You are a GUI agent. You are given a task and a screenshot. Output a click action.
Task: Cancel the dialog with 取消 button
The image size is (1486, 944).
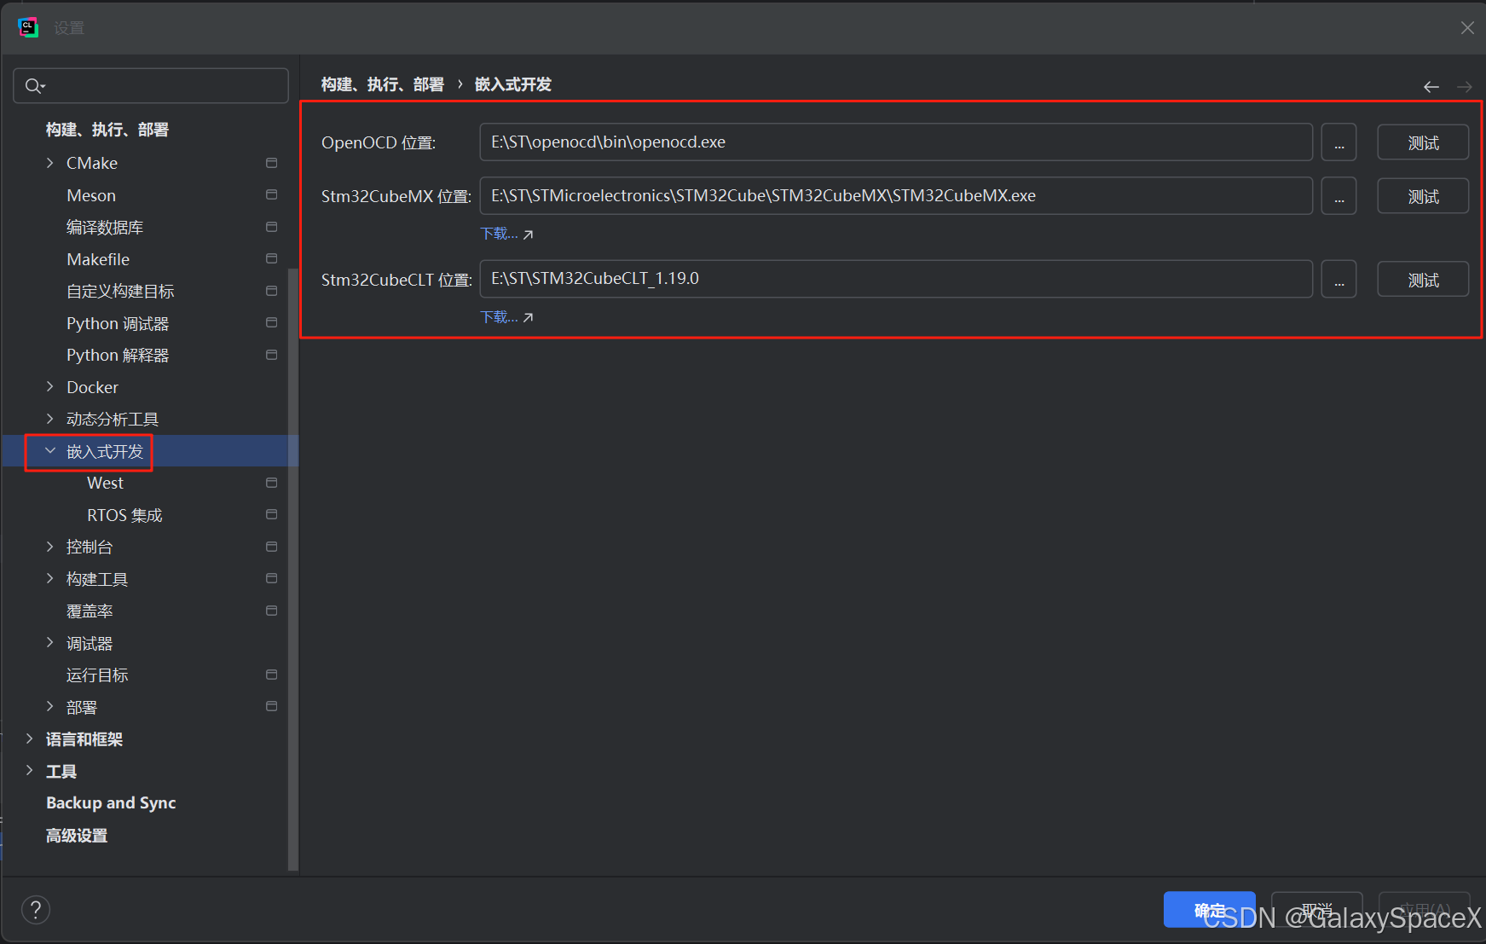point(1316,910)
